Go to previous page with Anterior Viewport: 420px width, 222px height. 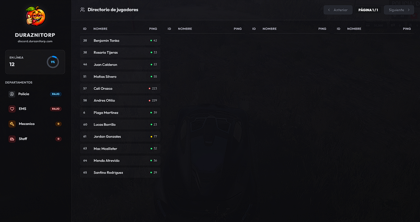point(338,10)
